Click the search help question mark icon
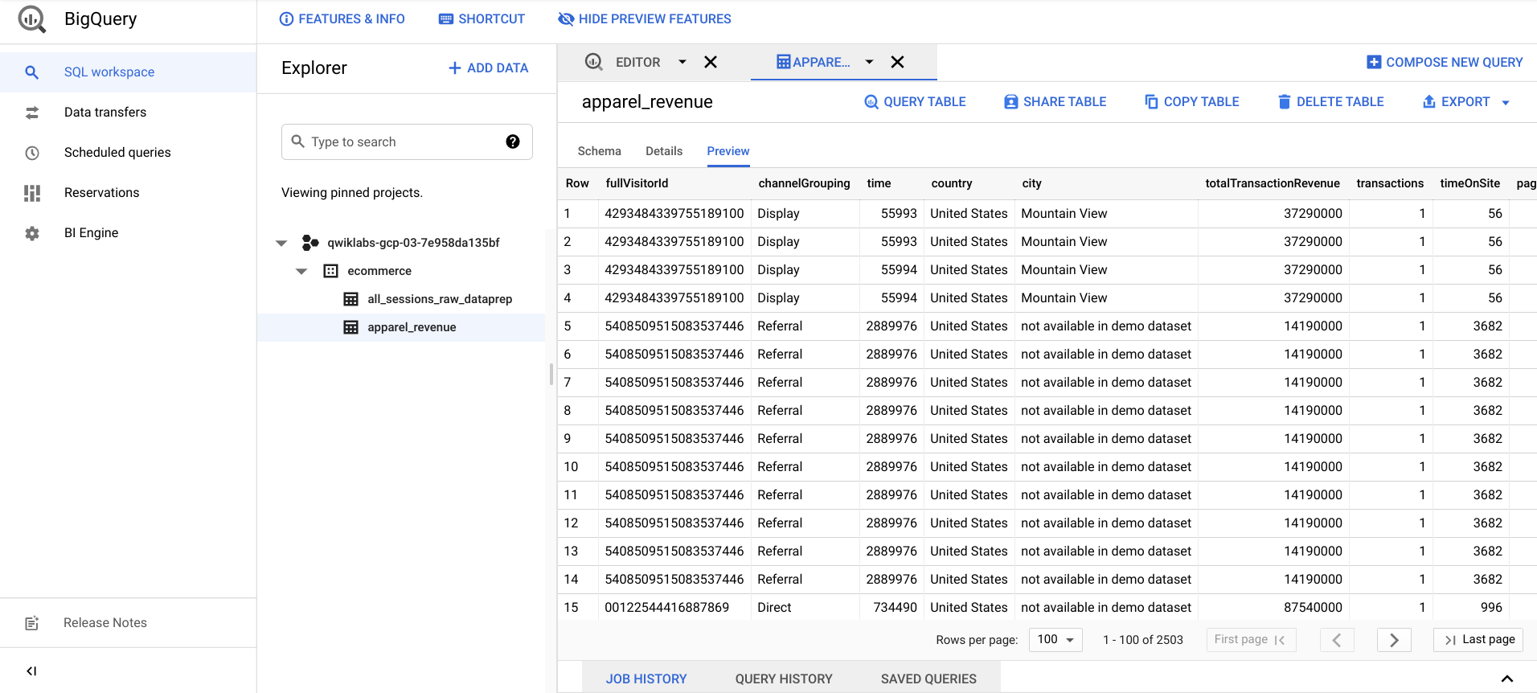 pyautogui.click(x=513, y=141)
